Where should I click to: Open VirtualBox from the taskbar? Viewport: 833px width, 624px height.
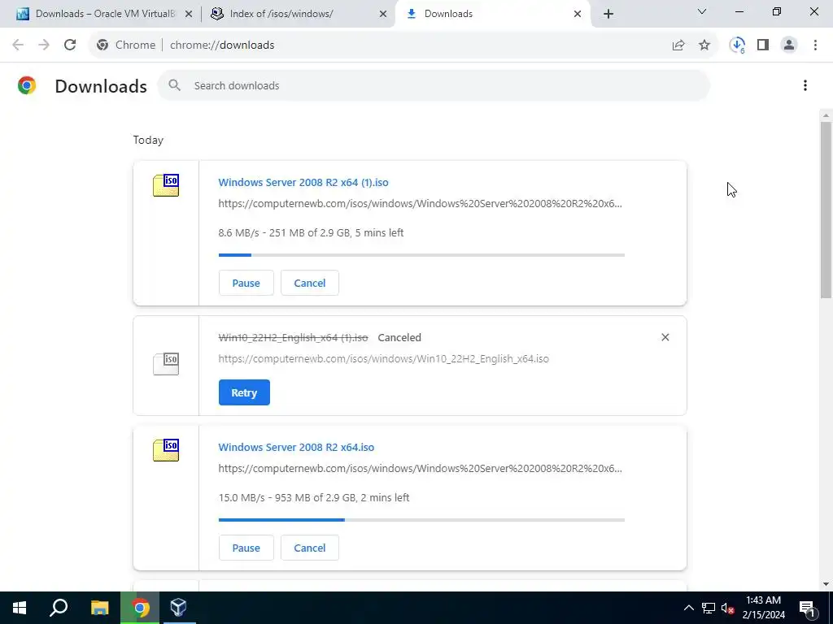tap(179, 608)
